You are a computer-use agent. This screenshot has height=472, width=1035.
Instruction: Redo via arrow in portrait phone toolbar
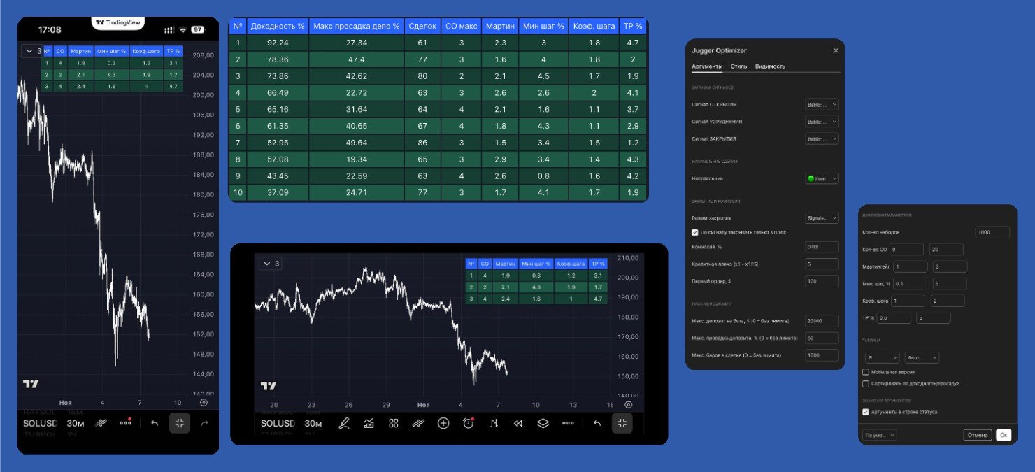click(x=205, y=423)
